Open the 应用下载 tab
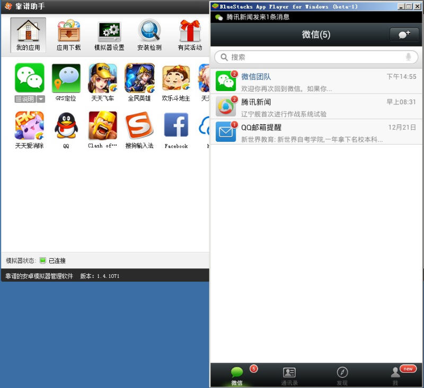This screenshot has width=424, height=388. click(x=69, y=35)
